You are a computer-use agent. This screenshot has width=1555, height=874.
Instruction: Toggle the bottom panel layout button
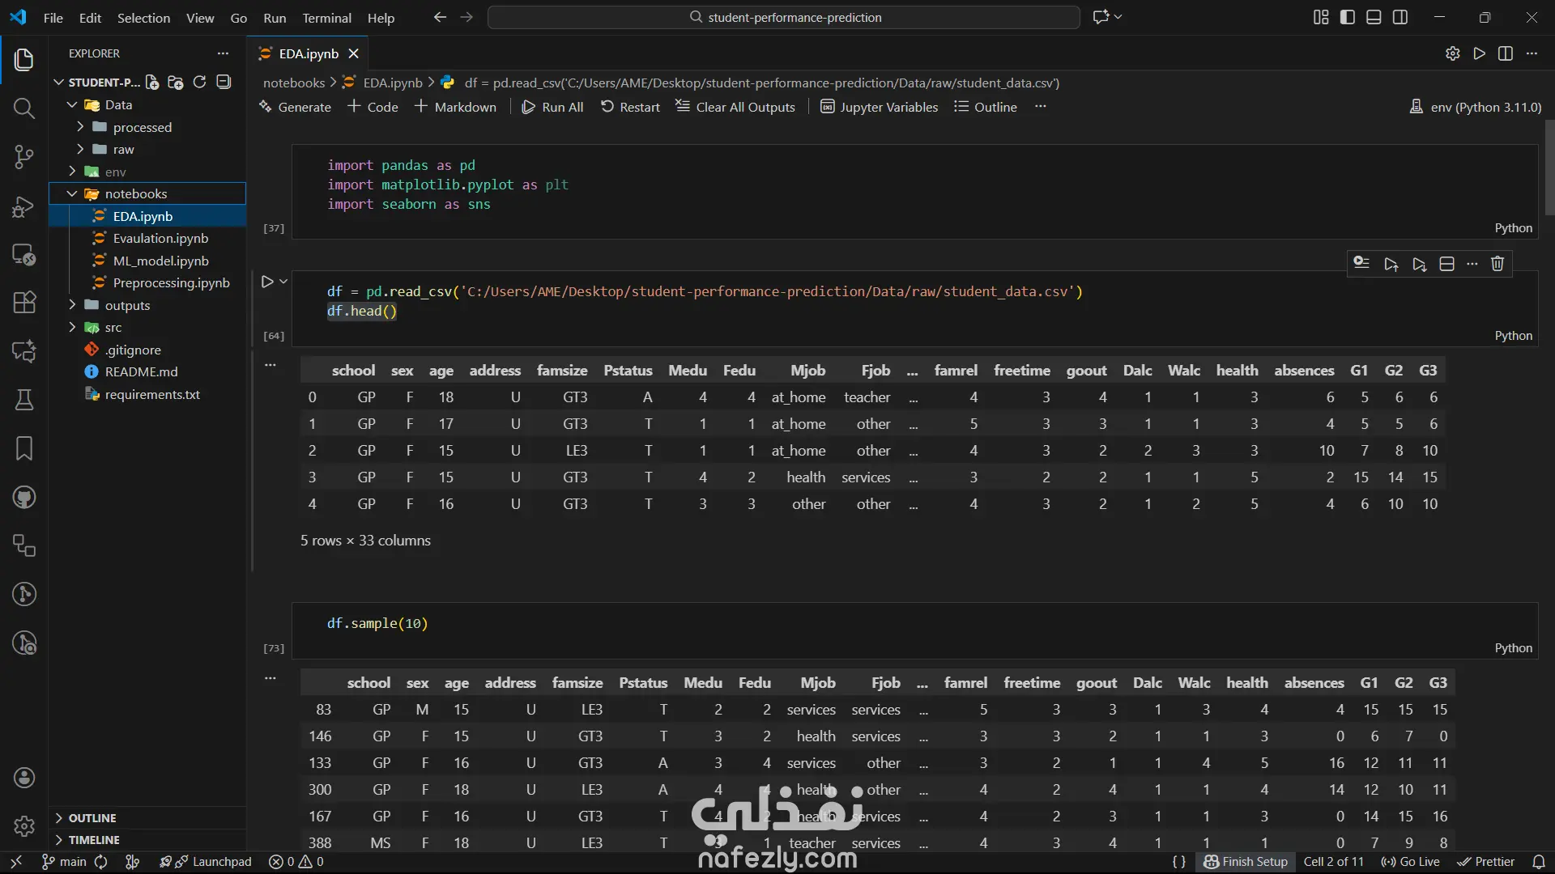coord(1374,17)
